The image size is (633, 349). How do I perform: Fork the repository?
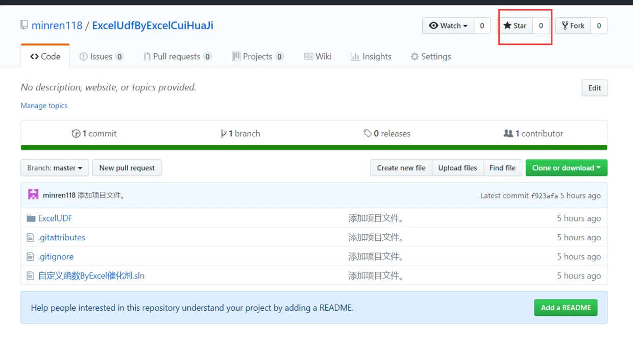click(x=573, y=26)
